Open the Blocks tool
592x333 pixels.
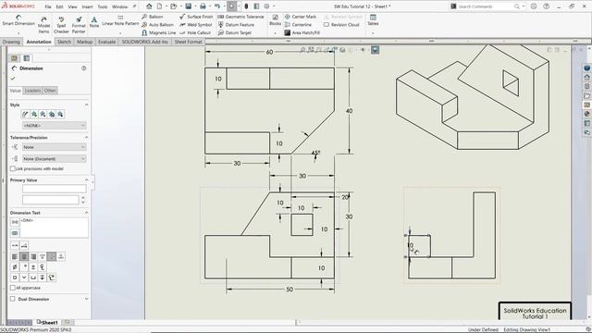click(276, 20)
